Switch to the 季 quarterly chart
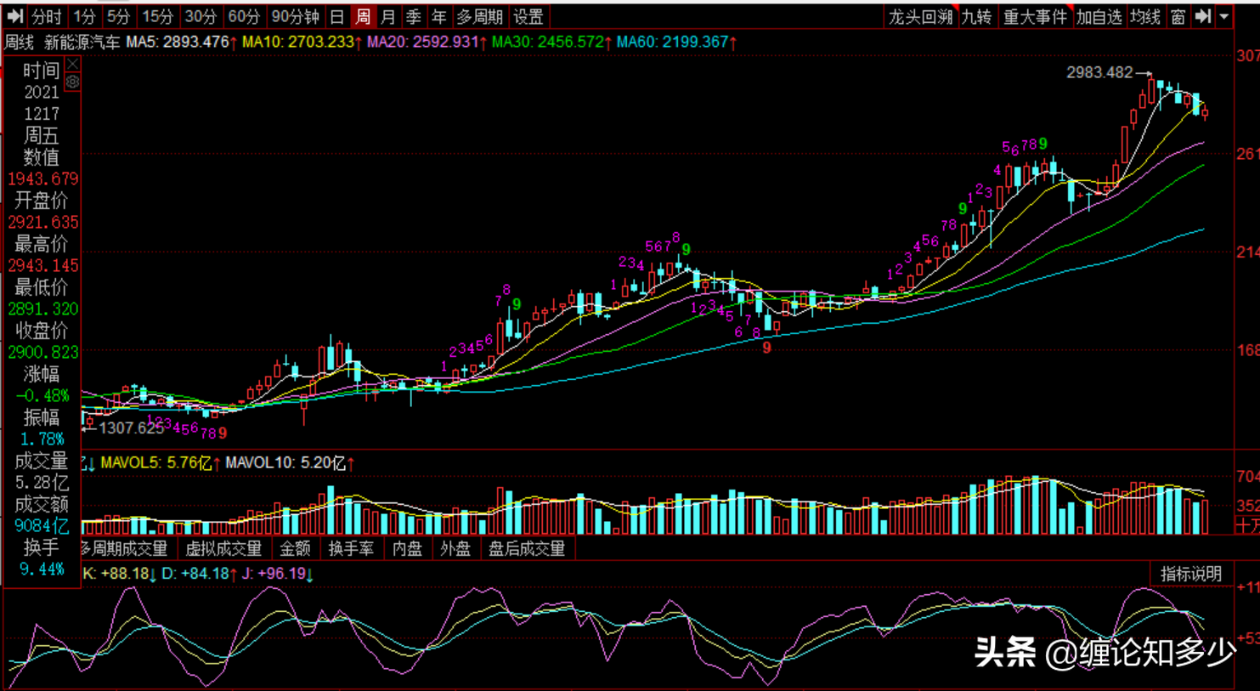Image resolution: width=1260 pixels, height=691 pixels. [414, 16]
